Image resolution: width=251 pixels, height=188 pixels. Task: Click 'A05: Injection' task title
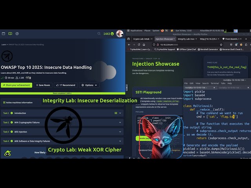[21, 132]
